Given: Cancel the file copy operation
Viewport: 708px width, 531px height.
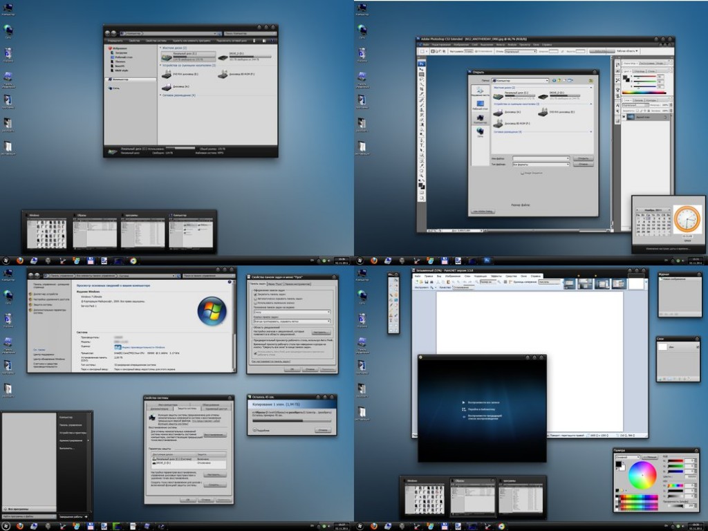Looking at the screenshot, I should click(323, 430).
